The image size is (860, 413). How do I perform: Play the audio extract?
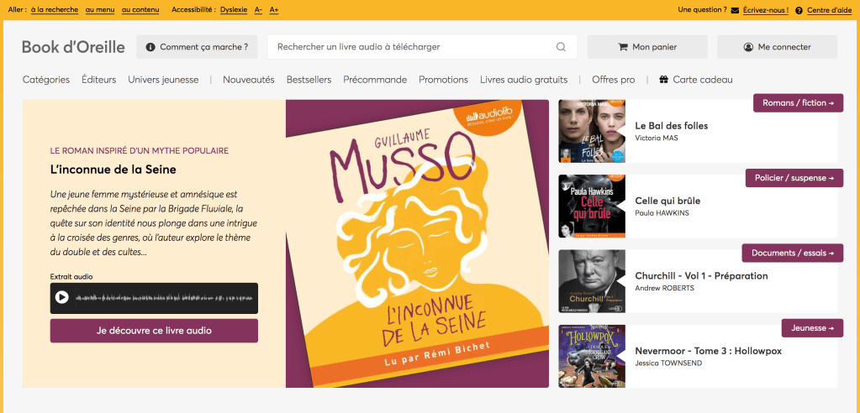tap(62, 297)
